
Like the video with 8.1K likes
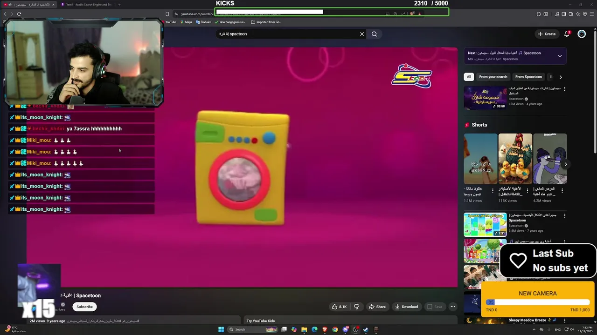point(339,307)
